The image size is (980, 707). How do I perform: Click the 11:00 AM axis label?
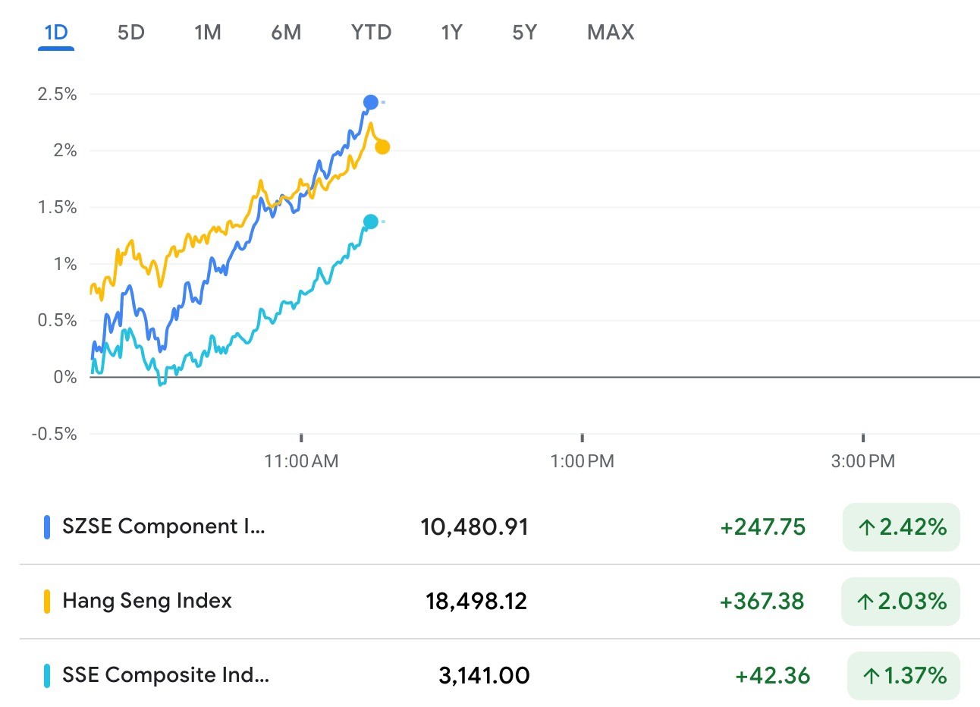click(x=301, y=461)
